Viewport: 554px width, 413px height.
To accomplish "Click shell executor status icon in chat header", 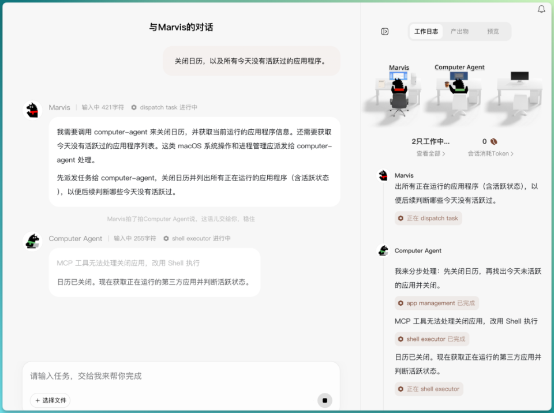I will coord(166,238).
